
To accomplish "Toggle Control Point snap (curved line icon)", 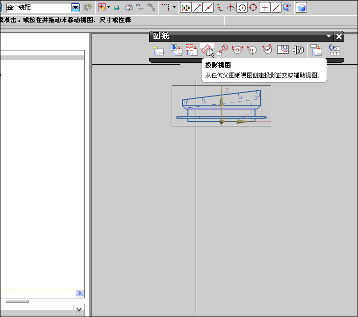I will [x=219, y=8].
